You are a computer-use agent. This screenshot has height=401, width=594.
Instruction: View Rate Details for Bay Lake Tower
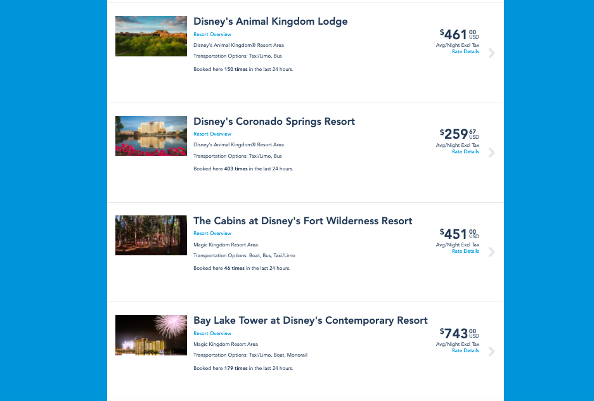coord(465,351)
